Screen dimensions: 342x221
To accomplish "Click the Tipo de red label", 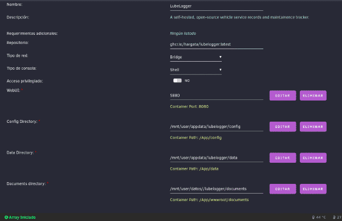I will point(17,55).
